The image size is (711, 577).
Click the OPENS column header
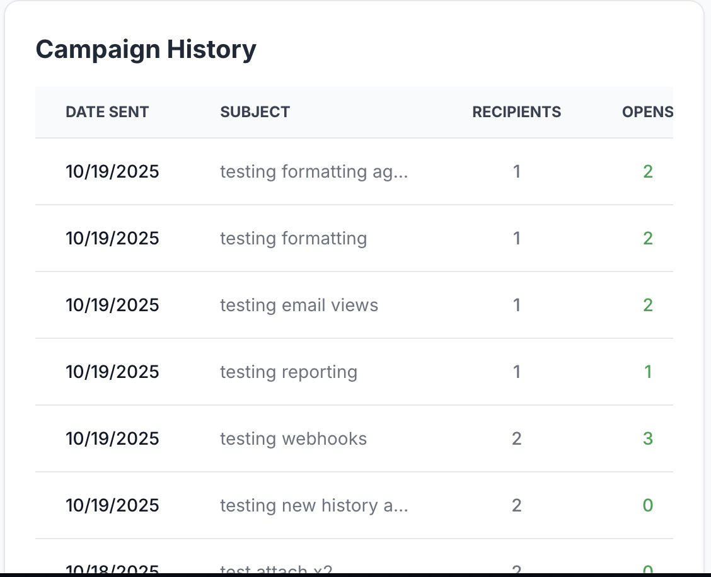[x=647, y=112]
